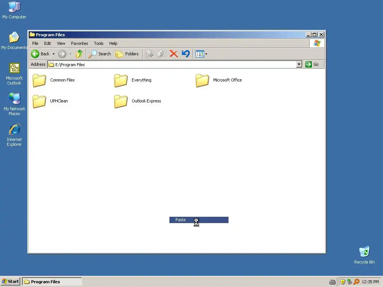
Task: Click the 12:35 PM clock
Action: coord(370,282)
